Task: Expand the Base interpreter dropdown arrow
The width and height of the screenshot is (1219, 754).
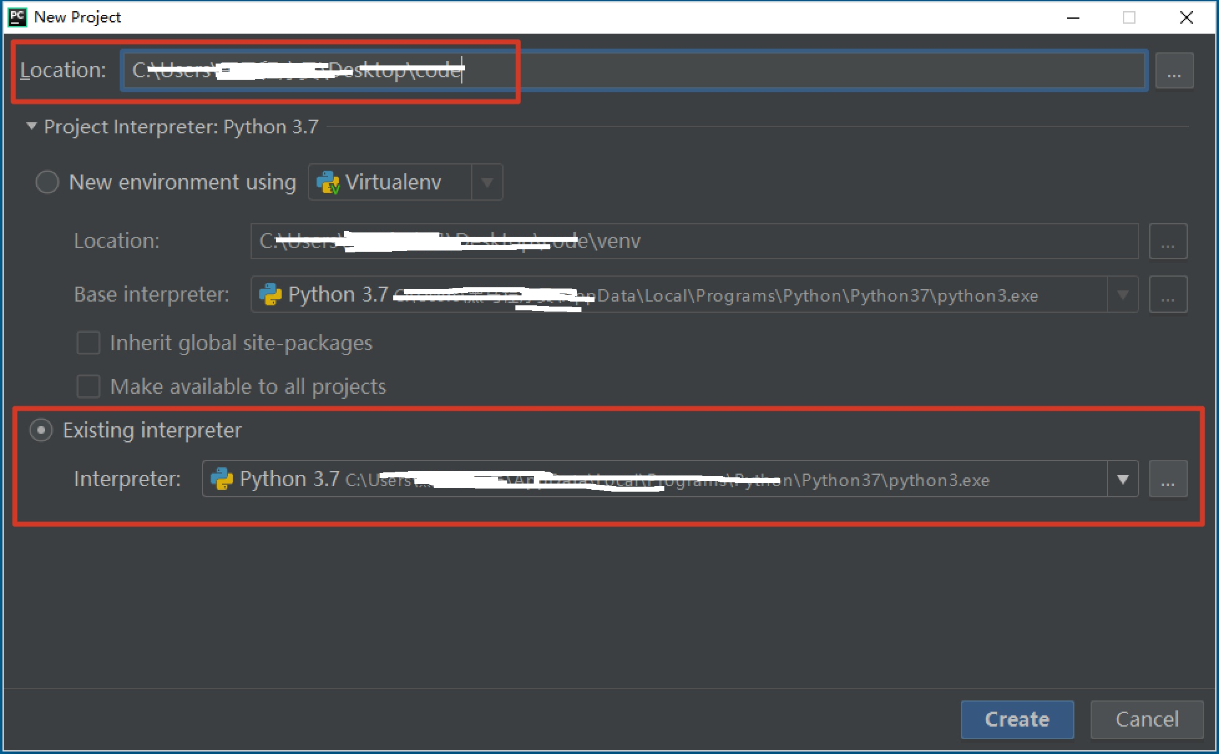Action: pyautogui.click(x=1122, y=295)
